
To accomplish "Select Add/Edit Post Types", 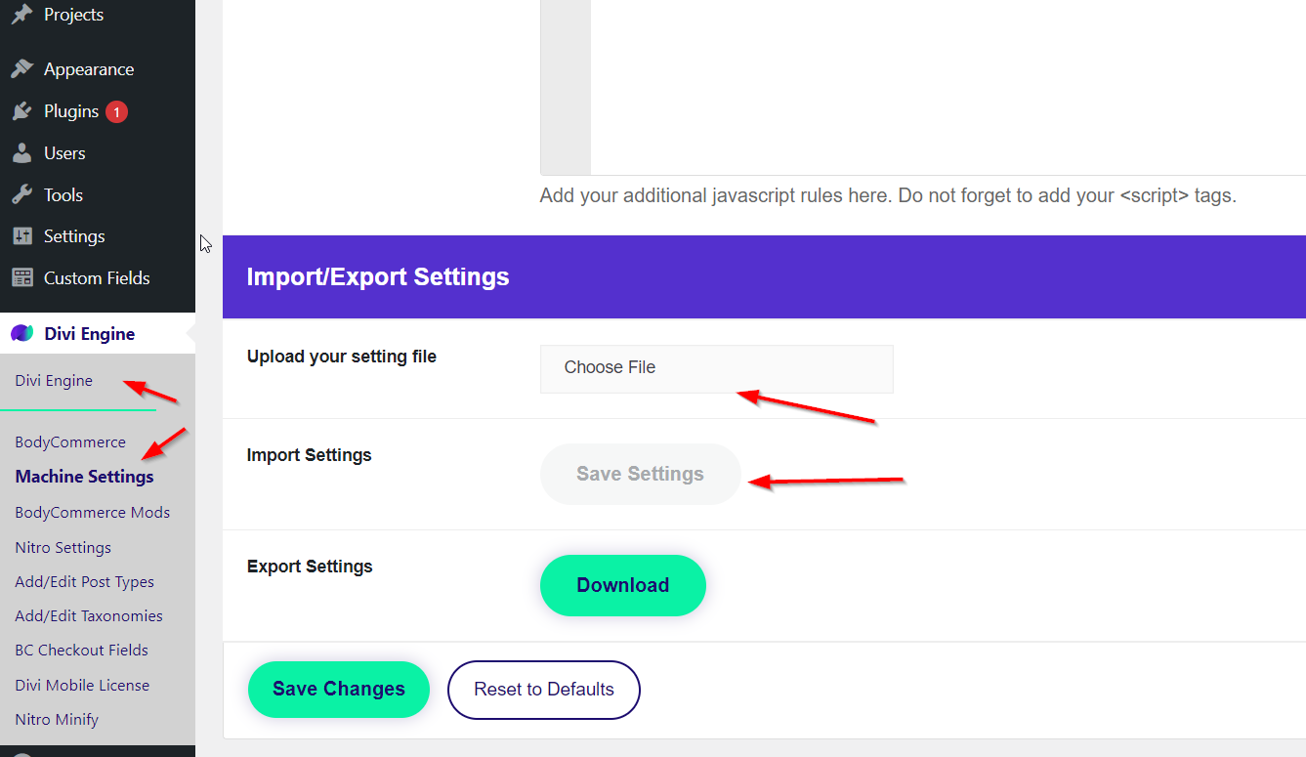I will click(85, 582).
